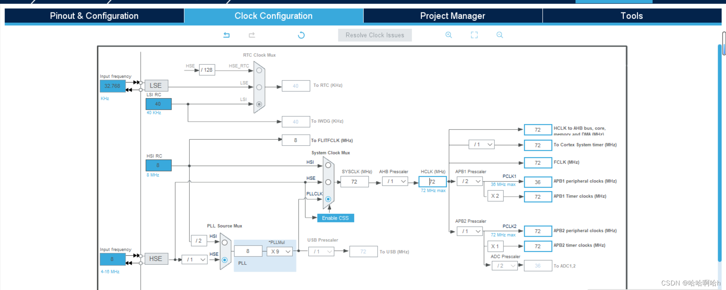Click the vertical scrollbar on the right

[720, 151]
